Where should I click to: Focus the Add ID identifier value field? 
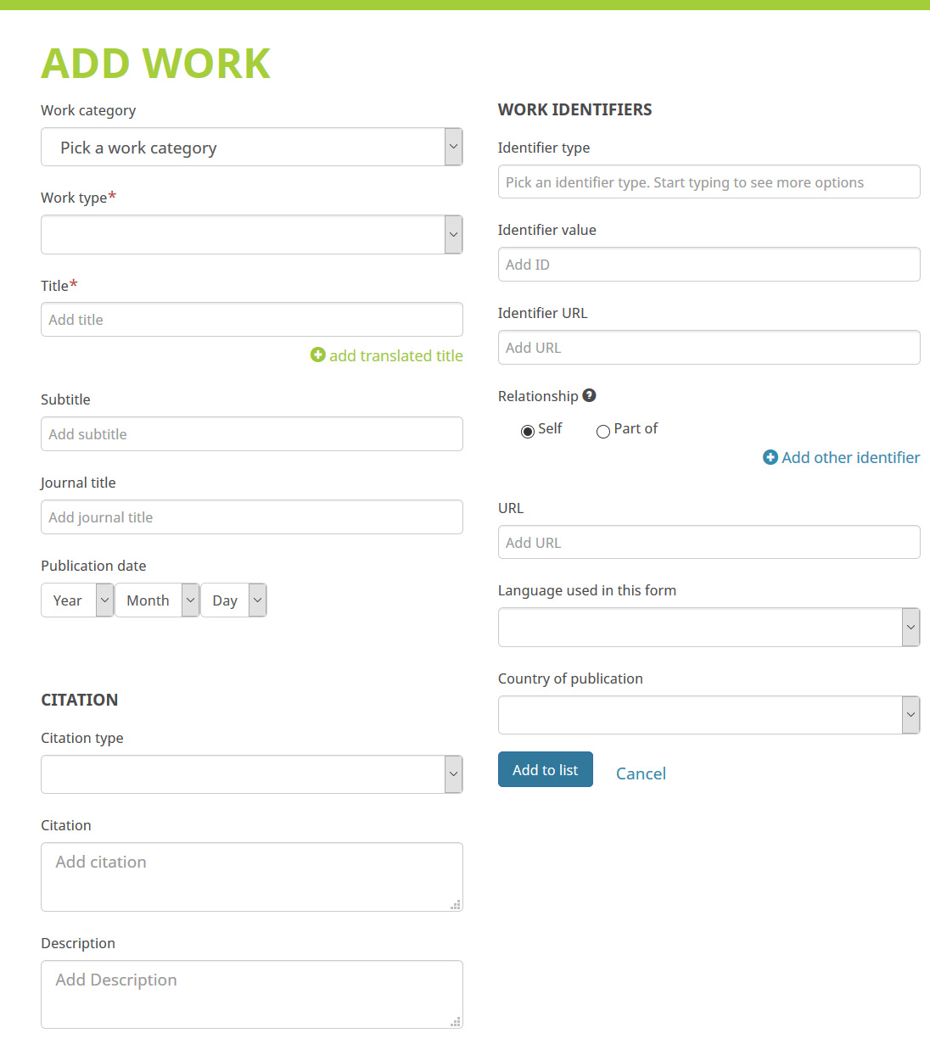pos(709,265)
